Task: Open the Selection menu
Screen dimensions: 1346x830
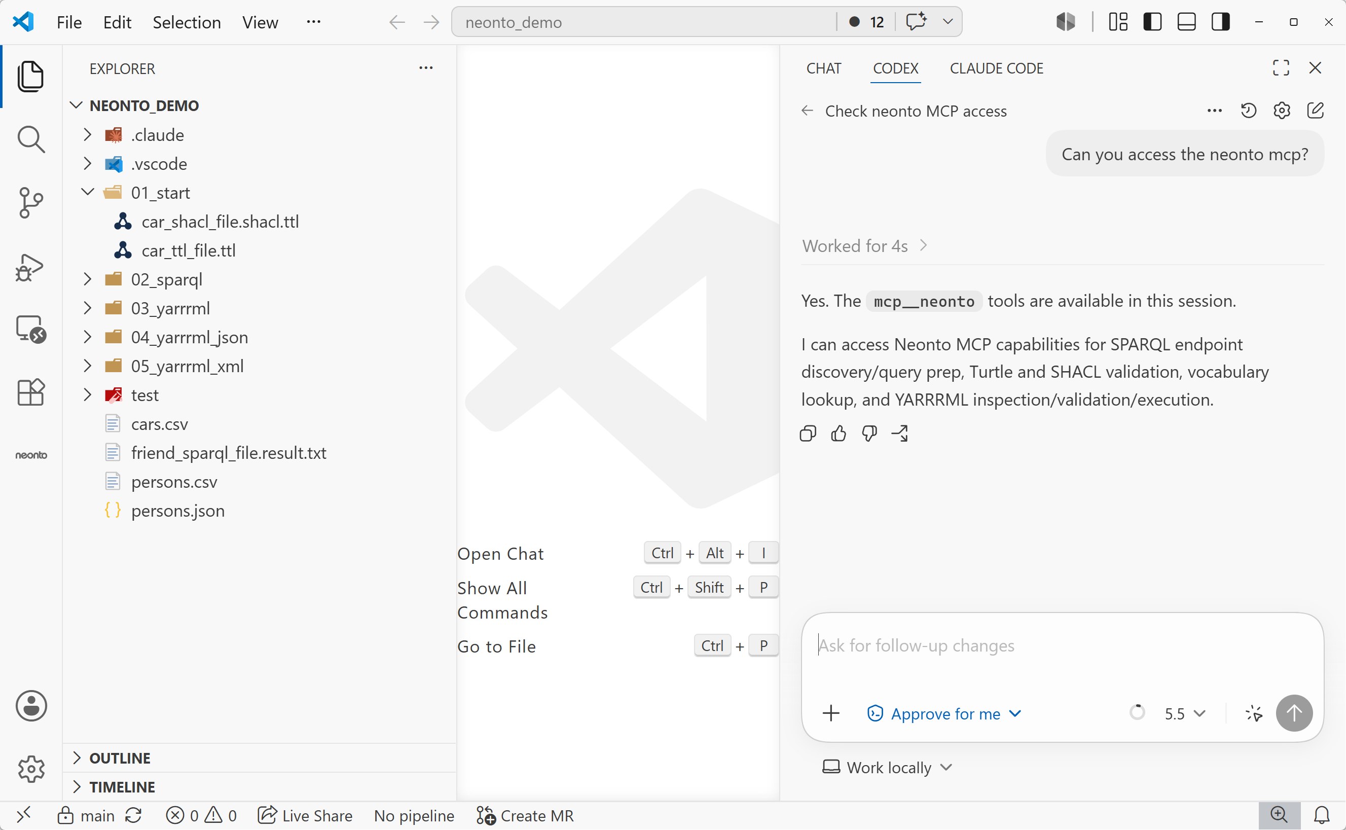Action: pyautogui.click(x=187, y=22)
